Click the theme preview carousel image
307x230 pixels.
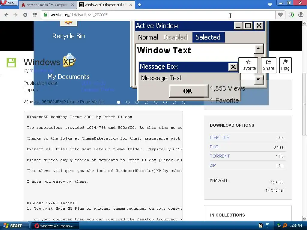[x=151, y=63]
